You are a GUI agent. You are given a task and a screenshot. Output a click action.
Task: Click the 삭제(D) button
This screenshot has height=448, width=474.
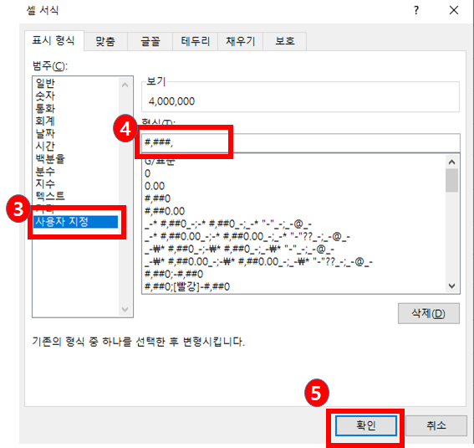429,313
